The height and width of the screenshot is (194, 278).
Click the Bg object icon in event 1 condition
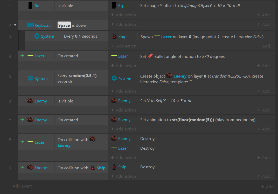(30, 6)
